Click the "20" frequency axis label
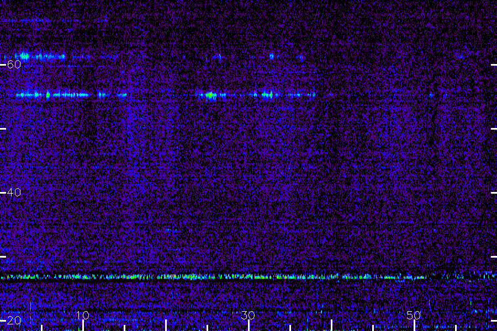The height and width of the screenshot is (331, 497). (14, 320)
